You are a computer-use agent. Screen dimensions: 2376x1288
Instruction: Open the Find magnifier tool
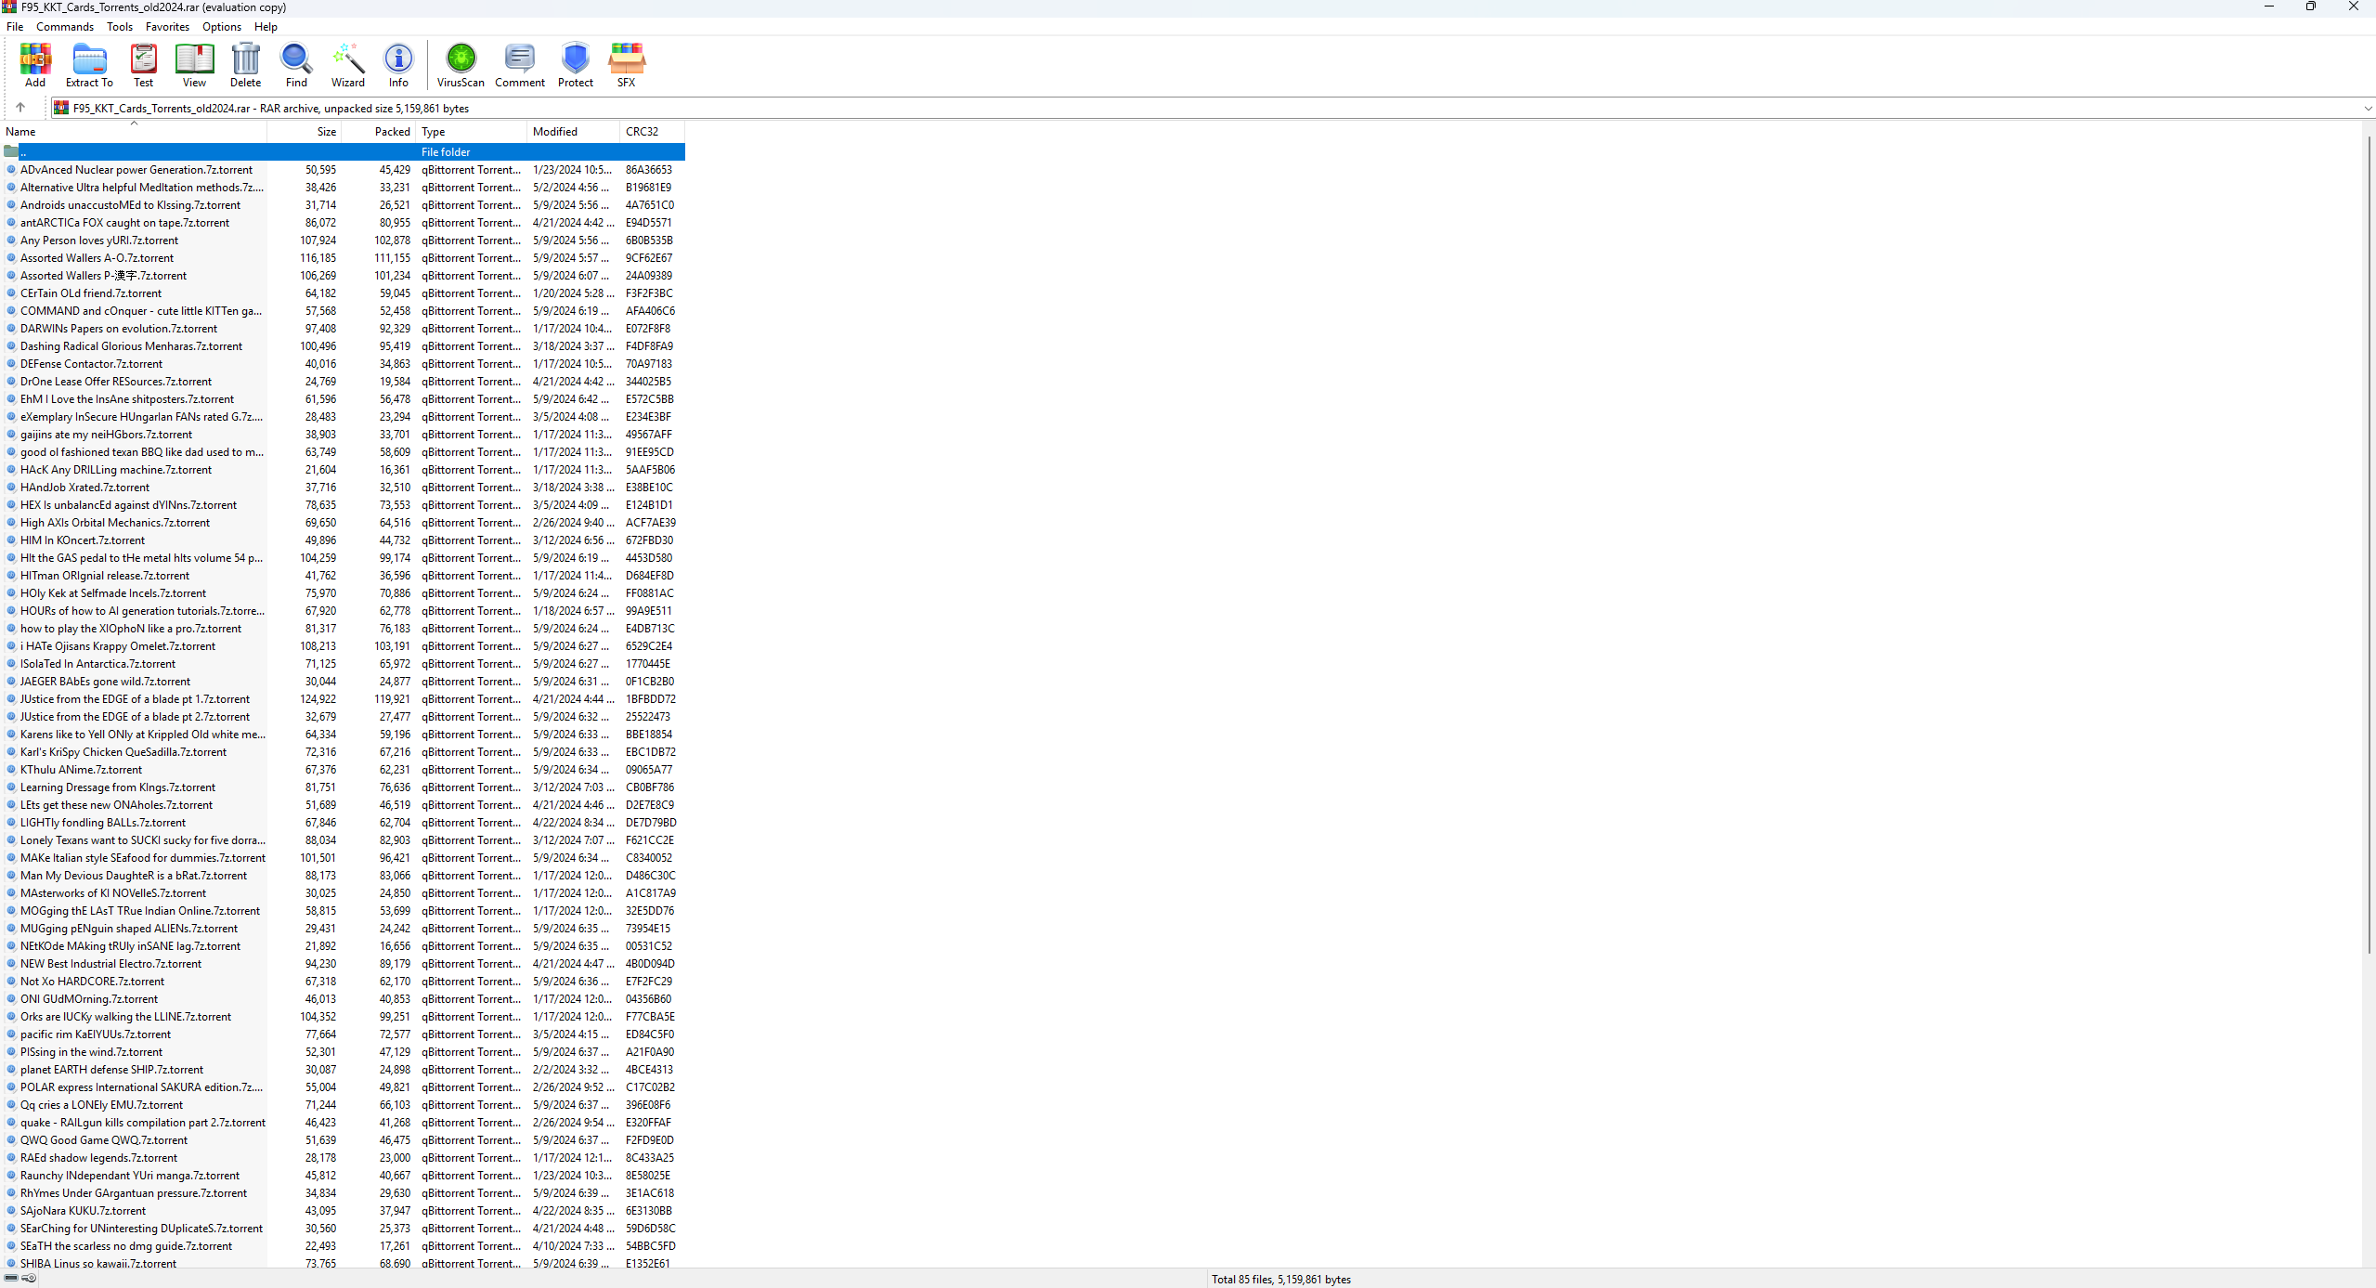pyautogui.click(x=296, y=65)
